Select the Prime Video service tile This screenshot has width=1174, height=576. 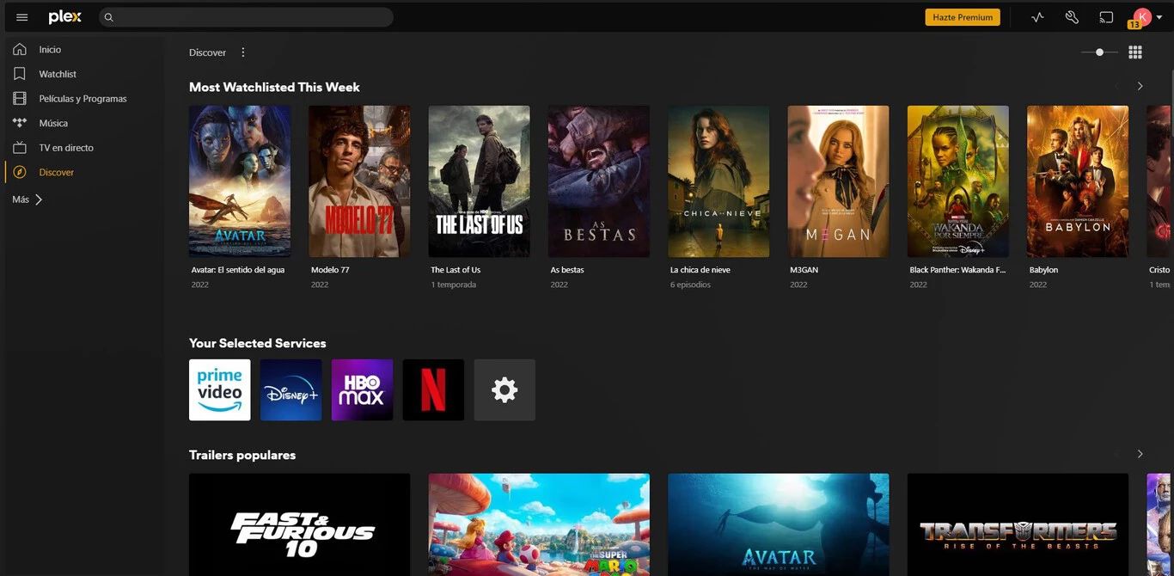[x=220, y=390]
